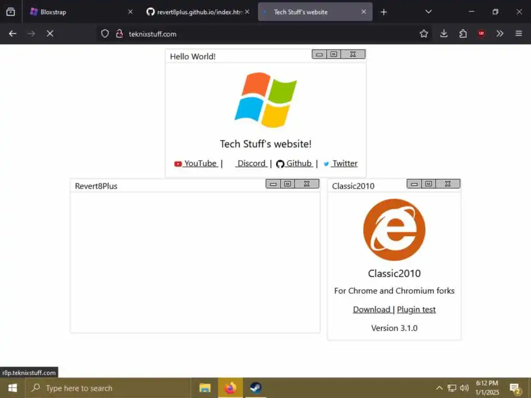
Task: Open Steam from the taskbar
Action: pyautogui.click(x=255, y=388)
